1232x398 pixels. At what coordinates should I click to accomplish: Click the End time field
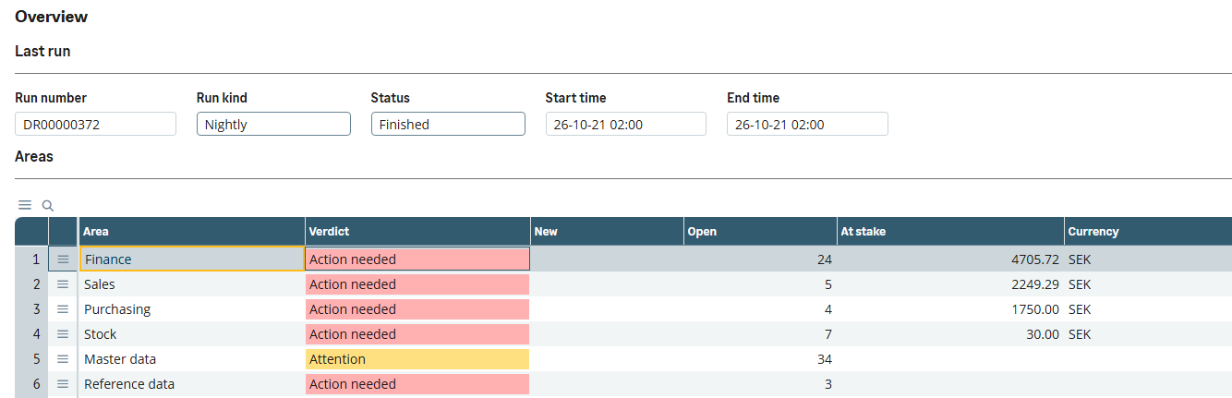tap(807, 124)
